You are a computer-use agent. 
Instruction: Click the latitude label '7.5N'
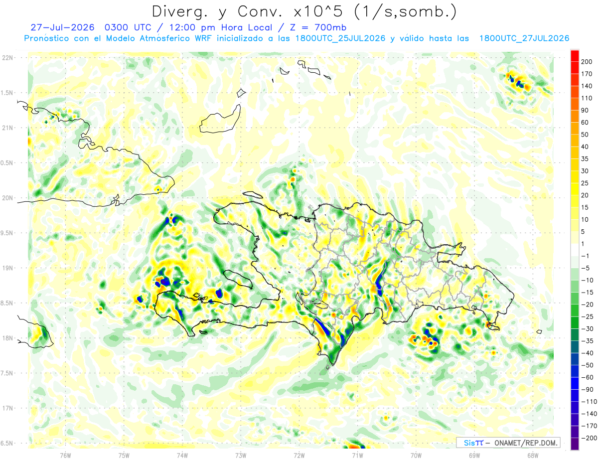pos(7,373)
